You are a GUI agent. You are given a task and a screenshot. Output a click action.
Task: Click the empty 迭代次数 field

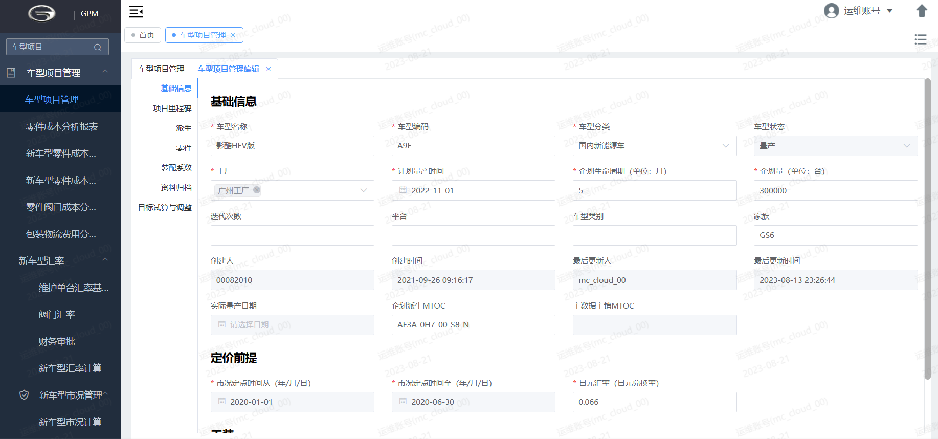coord(293,235)
